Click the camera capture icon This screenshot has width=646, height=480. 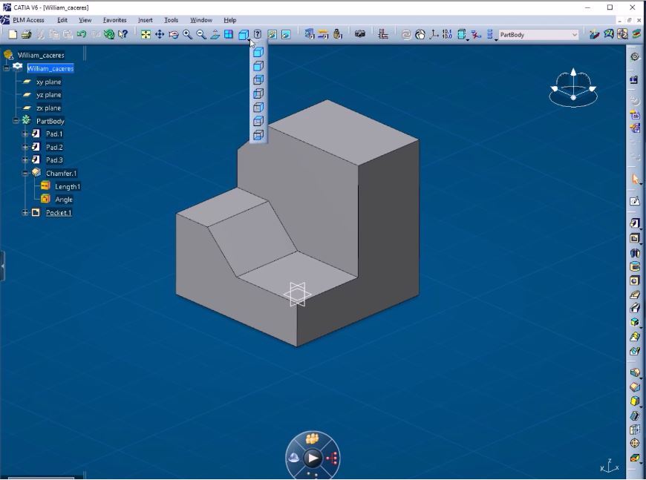[x=360, y=34]
